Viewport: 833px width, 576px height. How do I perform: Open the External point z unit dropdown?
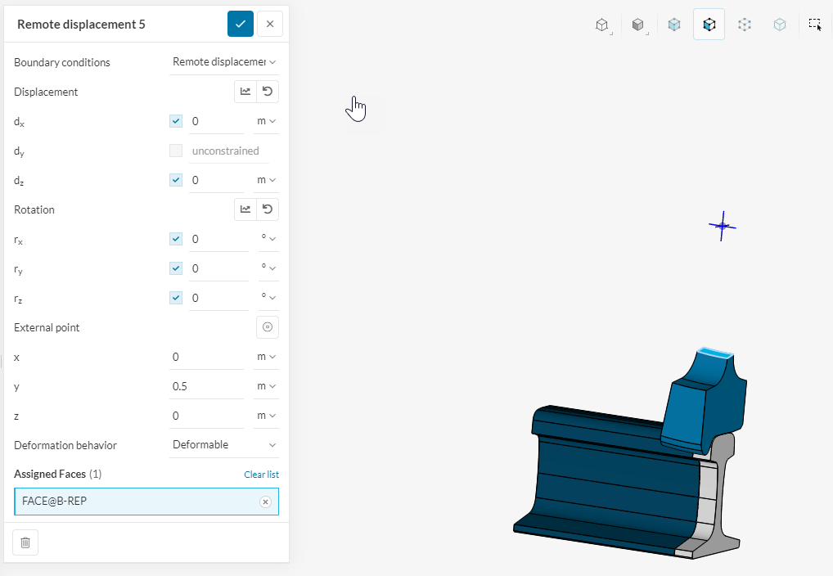[266, 416]
